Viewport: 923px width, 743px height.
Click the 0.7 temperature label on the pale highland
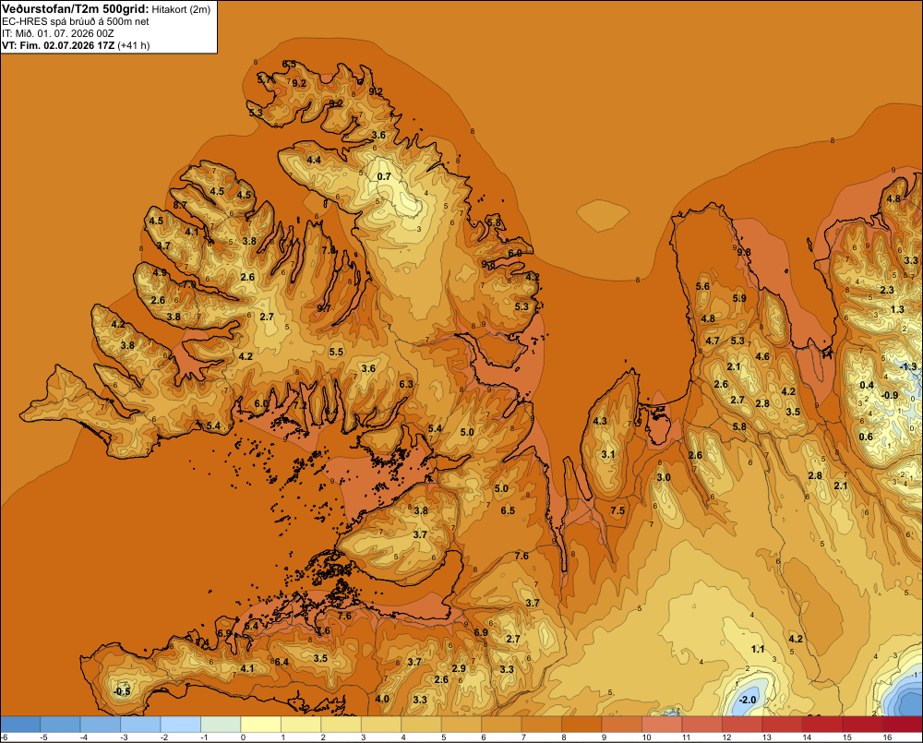click(x=384, y=176)
